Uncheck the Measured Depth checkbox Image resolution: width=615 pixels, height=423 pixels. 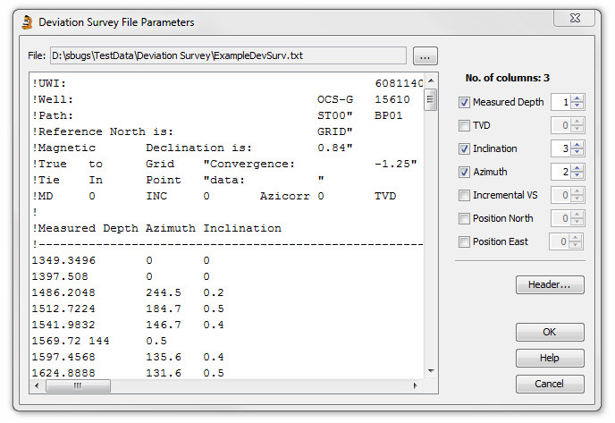pyautogui.click(x=464, y=103)
